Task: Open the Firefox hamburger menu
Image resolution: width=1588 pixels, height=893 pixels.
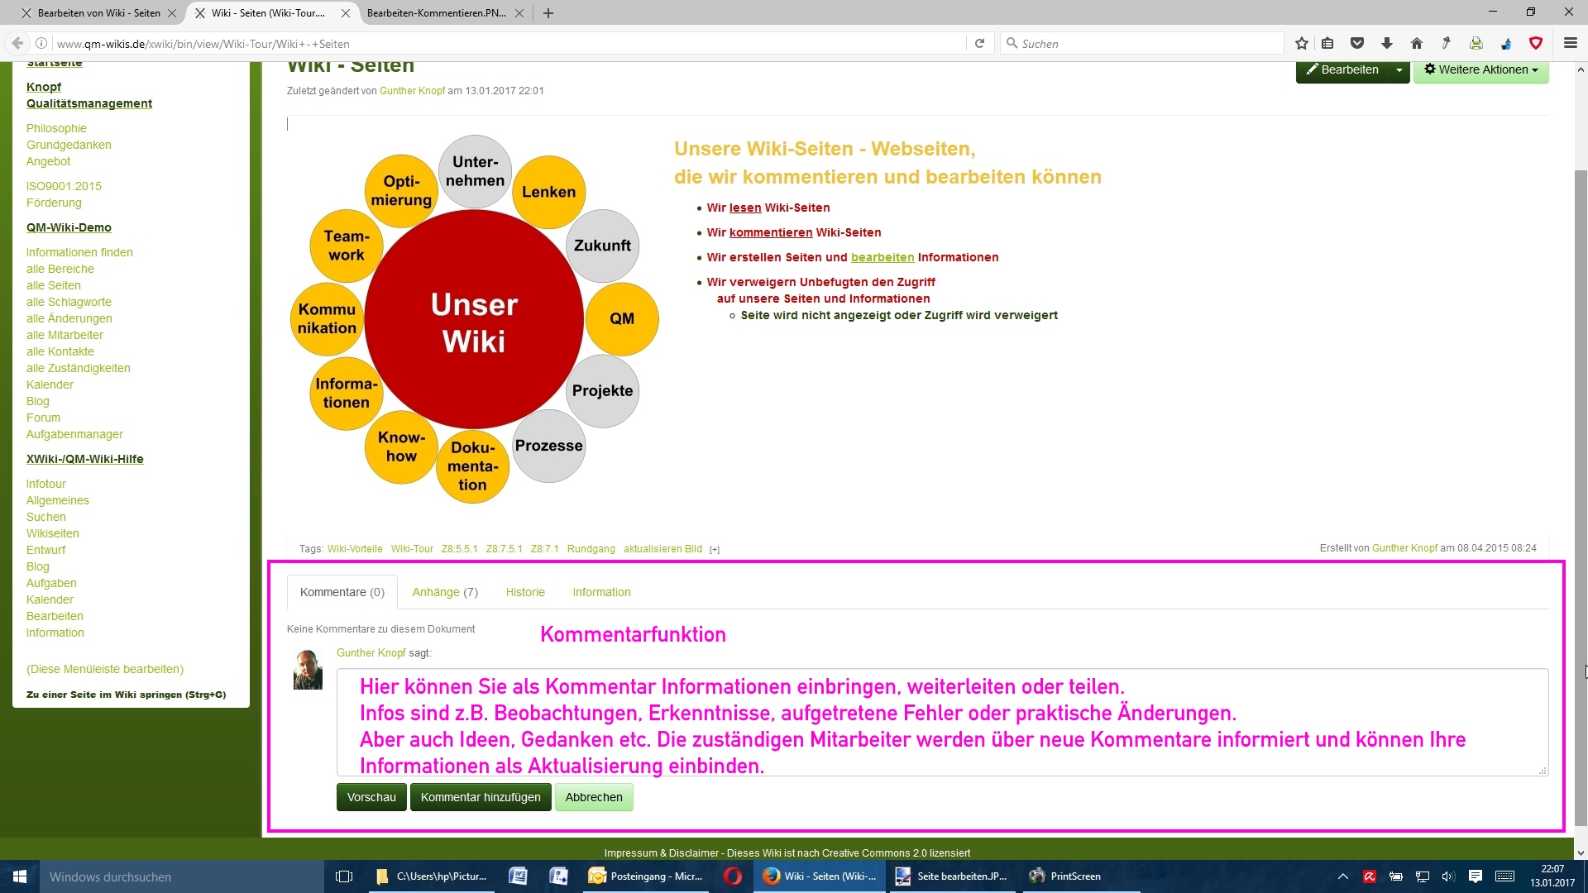Action: click(1571, 44)
